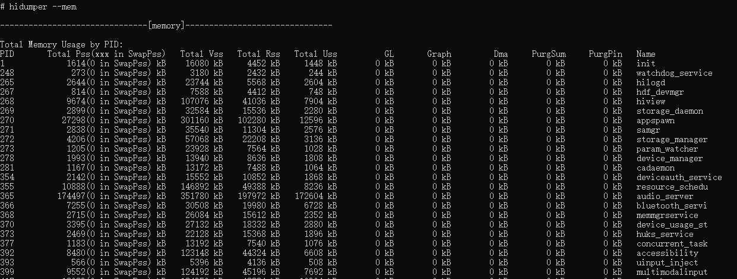Viewport: 737px width, 279px height.
Task: Click the storage_daemon process name
Action: point(669,111)
